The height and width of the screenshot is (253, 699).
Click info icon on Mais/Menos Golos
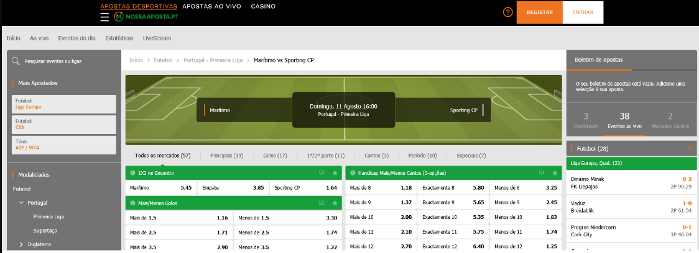click(x=132, y=203)
